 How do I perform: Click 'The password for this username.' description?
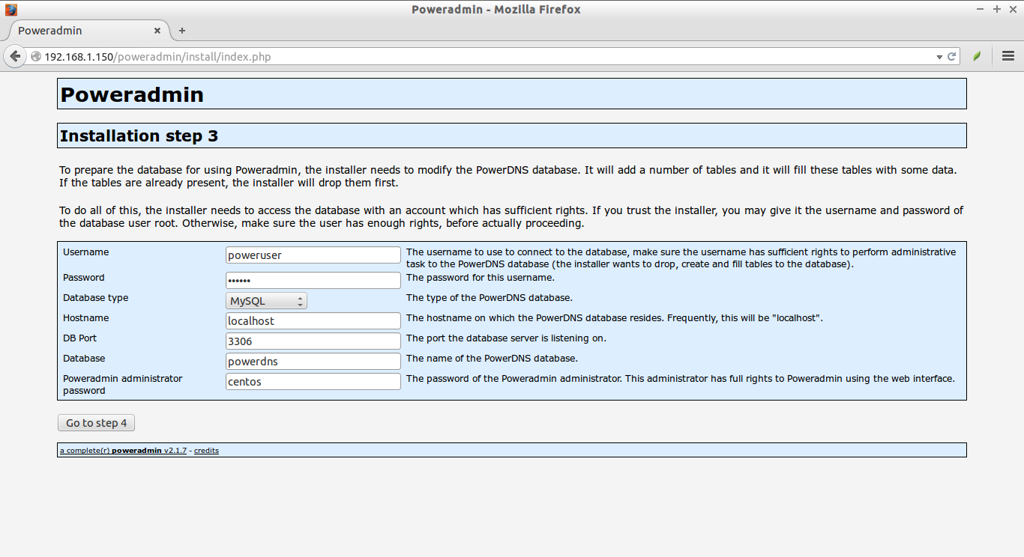click(481, 278)
